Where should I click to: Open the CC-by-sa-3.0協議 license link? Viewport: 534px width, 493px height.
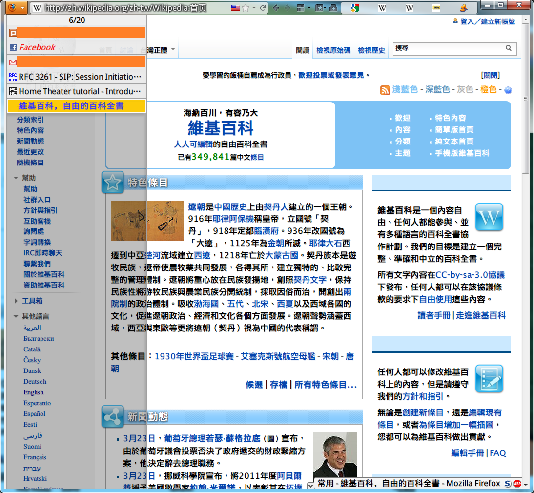470,275
